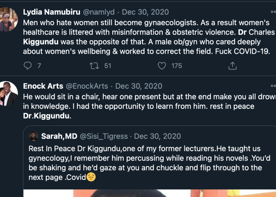Open Lydia's tweet text about gynaecologists

(x=147, y=37)
